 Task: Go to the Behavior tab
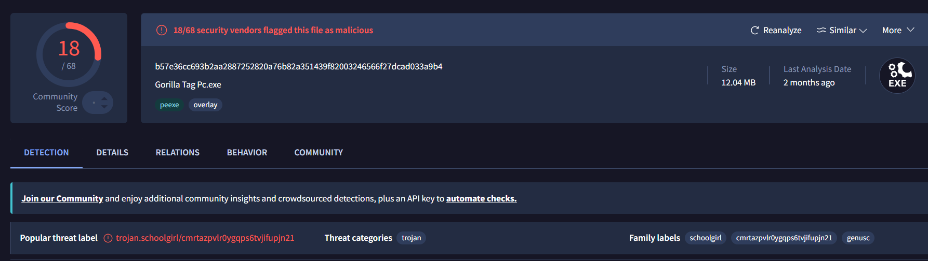click(247, 153)
